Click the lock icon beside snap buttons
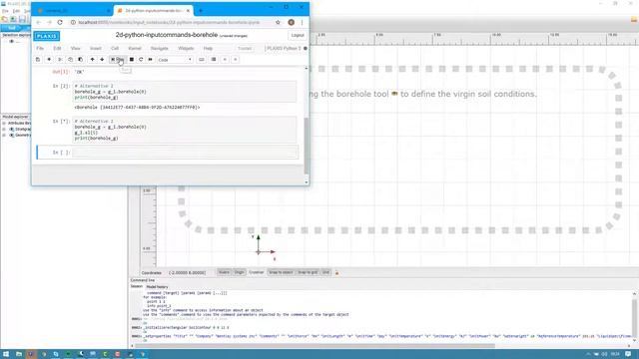The width and height of the screenshot is (639, 359). pyautogui.click(x=337, y=272)
